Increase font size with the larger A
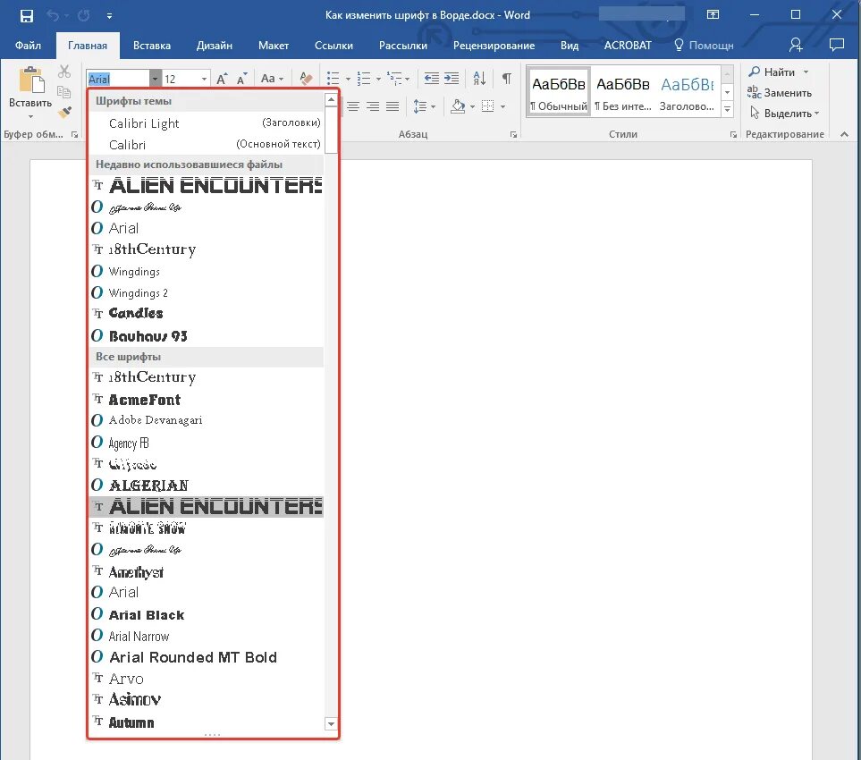The image size is (861, 760). click(222, 79)
